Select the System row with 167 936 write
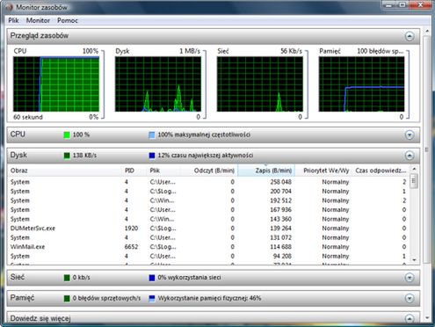This screenshot has height=327, width=435. 208,210
